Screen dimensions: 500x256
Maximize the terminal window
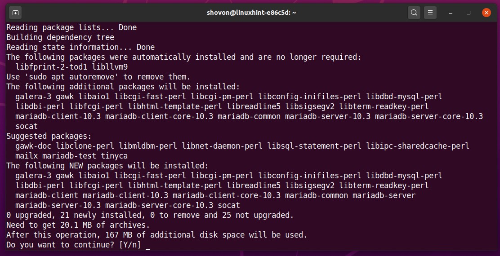[468, 13]
